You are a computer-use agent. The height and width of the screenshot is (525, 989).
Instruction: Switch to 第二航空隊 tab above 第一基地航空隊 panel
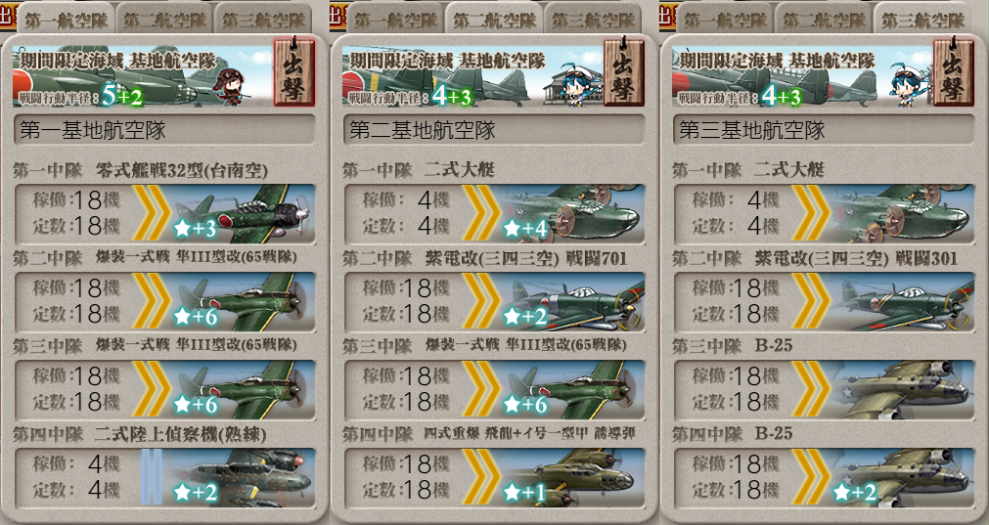tap(164, 20)
